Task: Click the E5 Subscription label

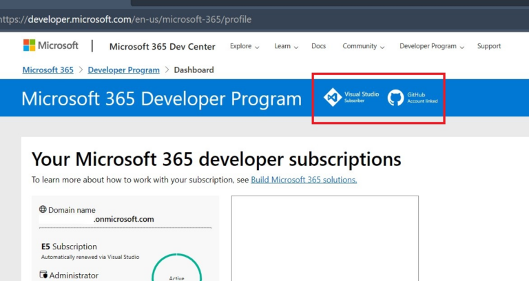Action: coord(69,247)
